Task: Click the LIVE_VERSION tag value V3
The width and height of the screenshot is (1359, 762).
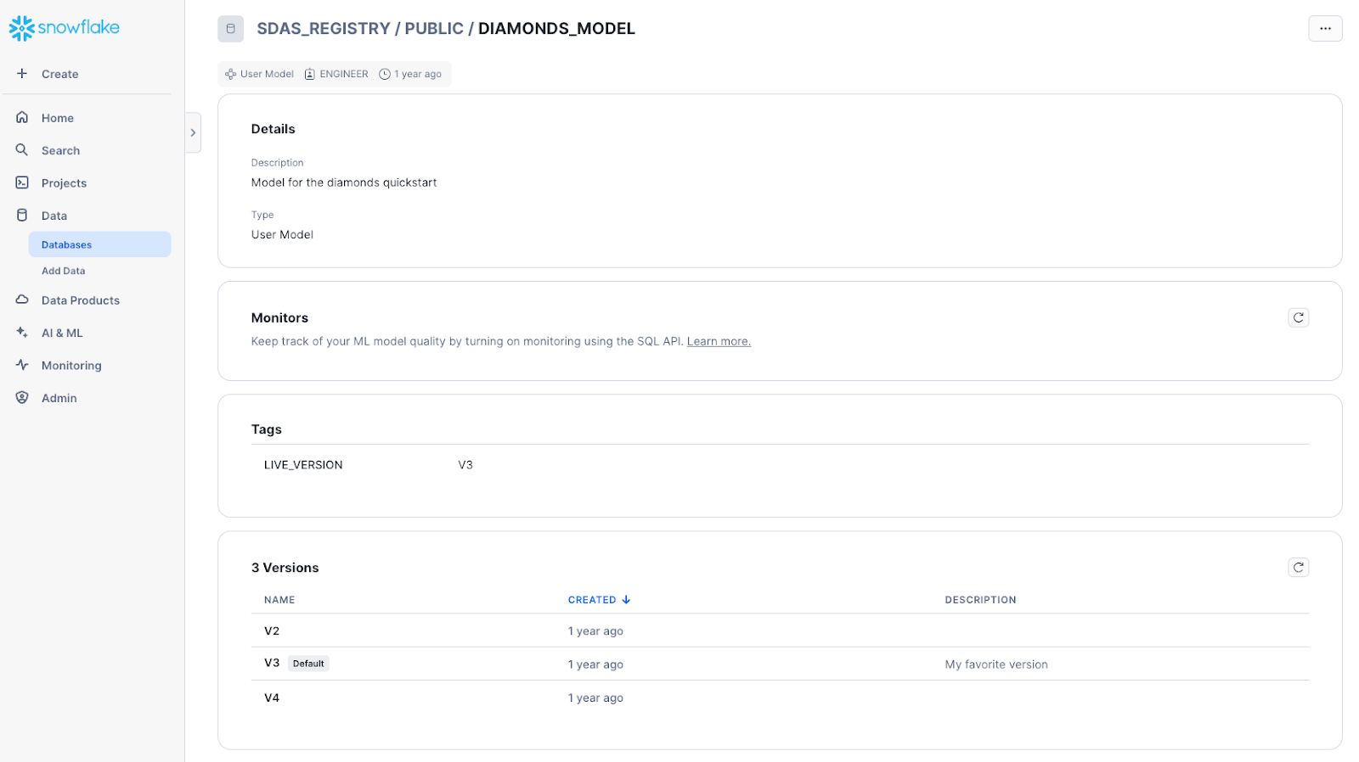Action: 465,465
